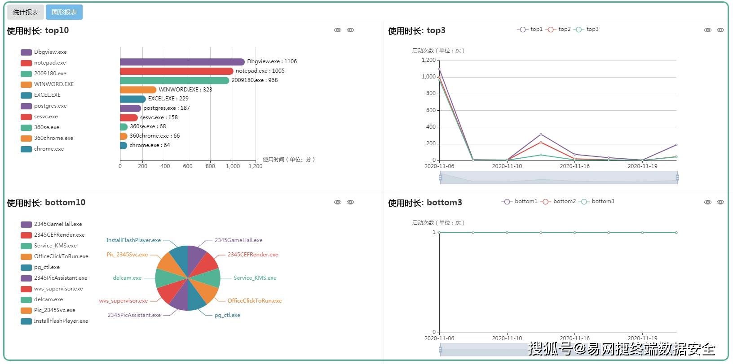733x364 pixels.
Task: Click first eye icon in bottom10 panel
Action: point(338,202)
